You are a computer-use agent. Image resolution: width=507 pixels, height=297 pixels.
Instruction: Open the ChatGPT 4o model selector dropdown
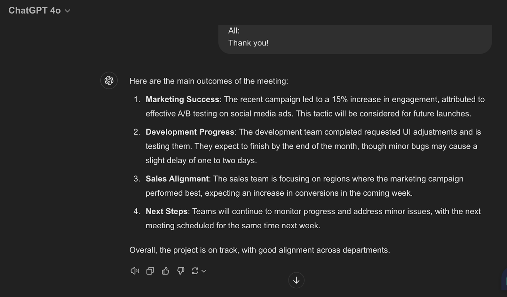pyautogui.click(x=40, y=10)
